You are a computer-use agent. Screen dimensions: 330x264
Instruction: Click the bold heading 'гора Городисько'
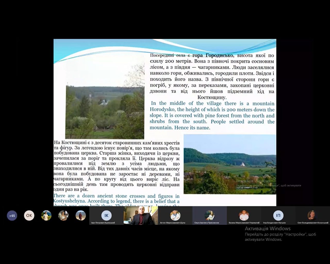pyautogui.click(x=213, y=55)
